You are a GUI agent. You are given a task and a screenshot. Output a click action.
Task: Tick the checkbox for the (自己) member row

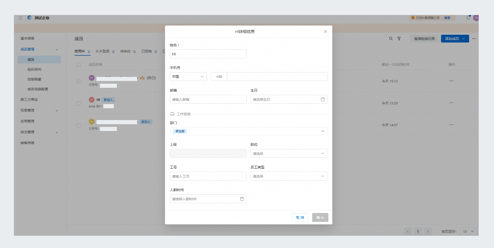pyautogui.click(x=78, y=81)
